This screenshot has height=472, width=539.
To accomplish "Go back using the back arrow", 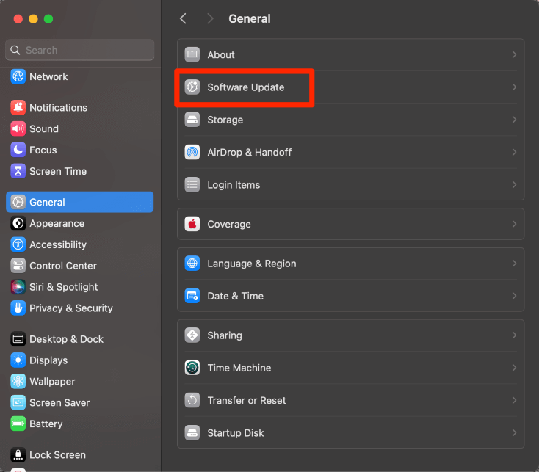I will (x=184, y=18).
